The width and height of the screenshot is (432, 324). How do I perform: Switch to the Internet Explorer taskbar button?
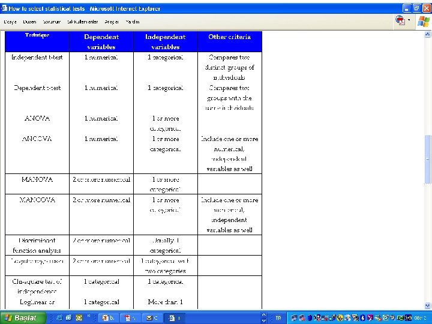pos(174,318)
